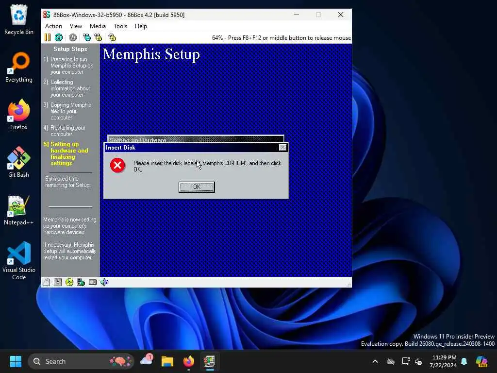Open the Help menu

click(x=141, y=26)
